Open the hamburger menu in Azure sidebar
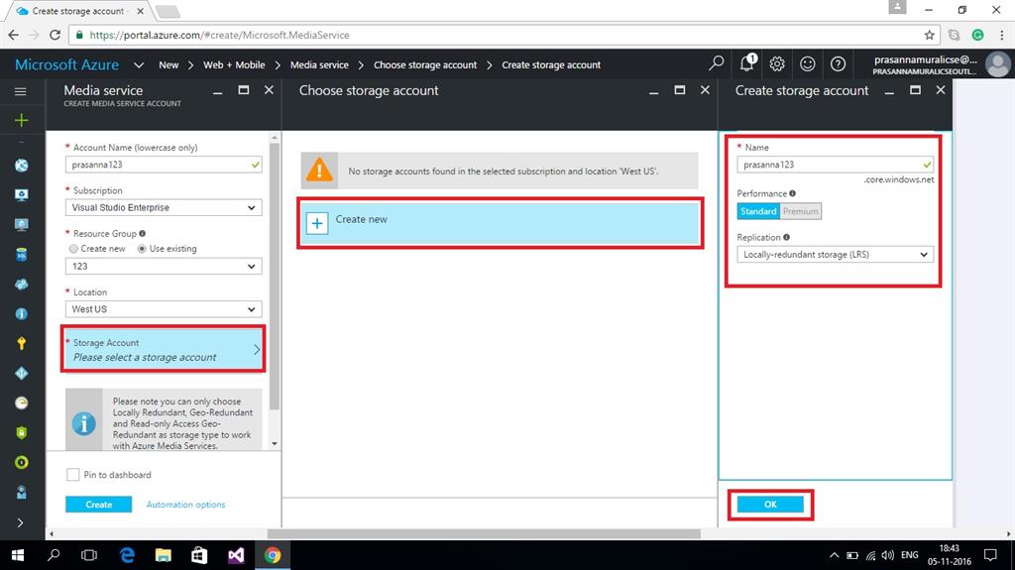 click(21, 91)
